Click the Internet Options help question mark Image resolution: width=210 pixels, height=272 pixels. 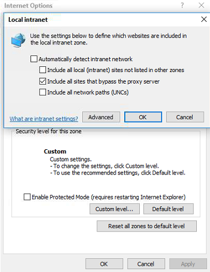tap(182, 5)
